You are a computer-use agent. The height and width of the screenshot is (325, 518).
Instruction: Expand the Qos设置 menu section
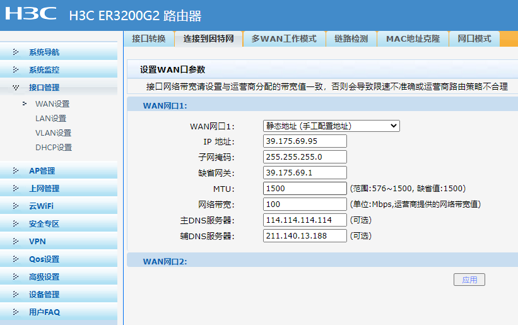(x=59, y=259)
